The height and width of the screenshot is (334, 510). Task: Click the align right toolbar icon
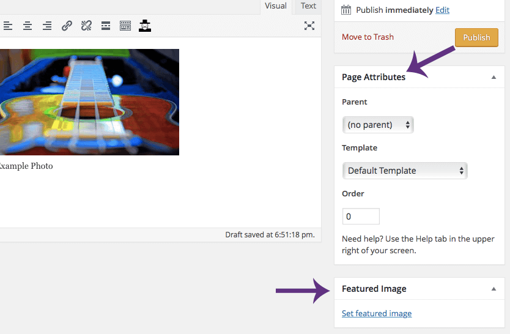(x=47, y=26)
